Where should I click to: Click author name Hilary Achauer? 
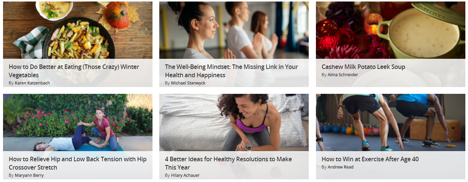click(x=185, y=175)
